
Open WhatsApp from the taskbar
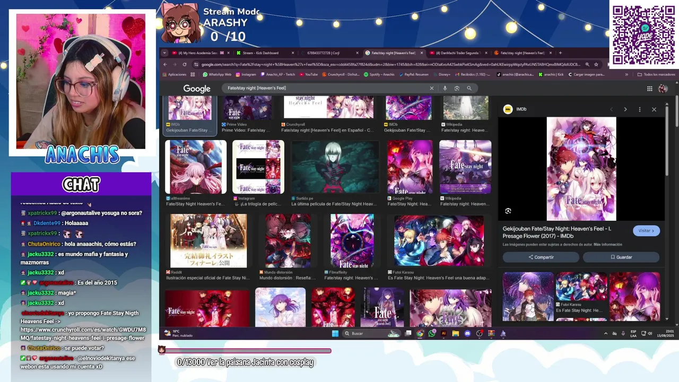pyautogui.click(x=432, y=333)
